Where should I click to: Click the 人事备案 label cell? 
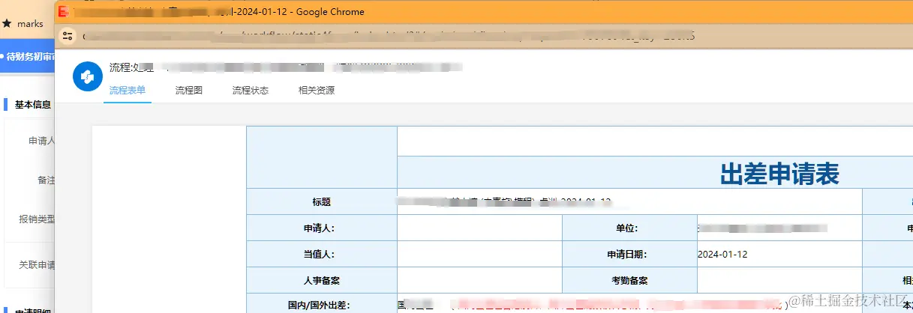coord(322,280)
